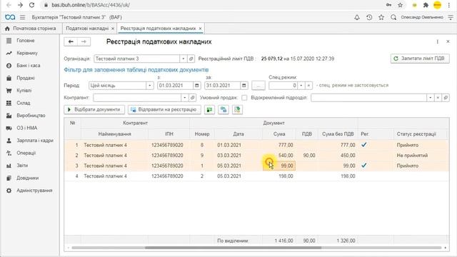
Task: Select the Не прийнятий status cell
Action: pos(420,156)
